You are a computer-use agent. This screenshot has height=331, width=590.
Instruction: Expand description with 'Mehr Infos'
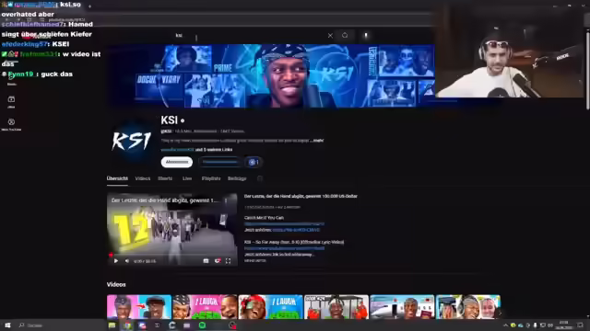tap(254, 260)
